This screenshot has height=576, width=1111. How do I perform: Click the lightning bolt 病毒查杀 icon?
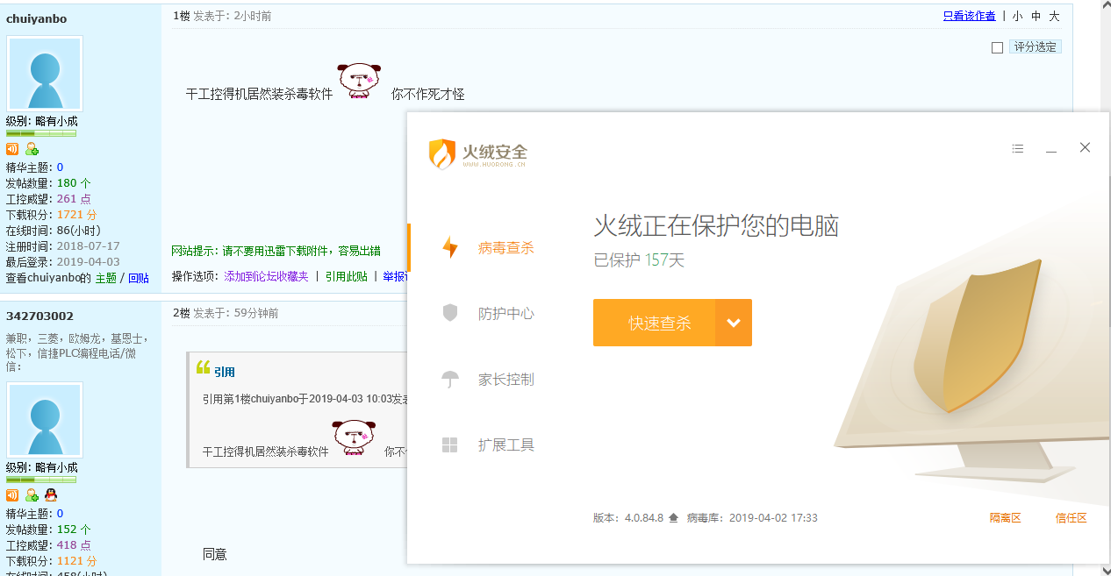450,248
